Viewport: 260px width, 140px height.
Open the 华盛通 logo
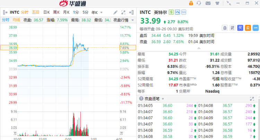[73, 3]
